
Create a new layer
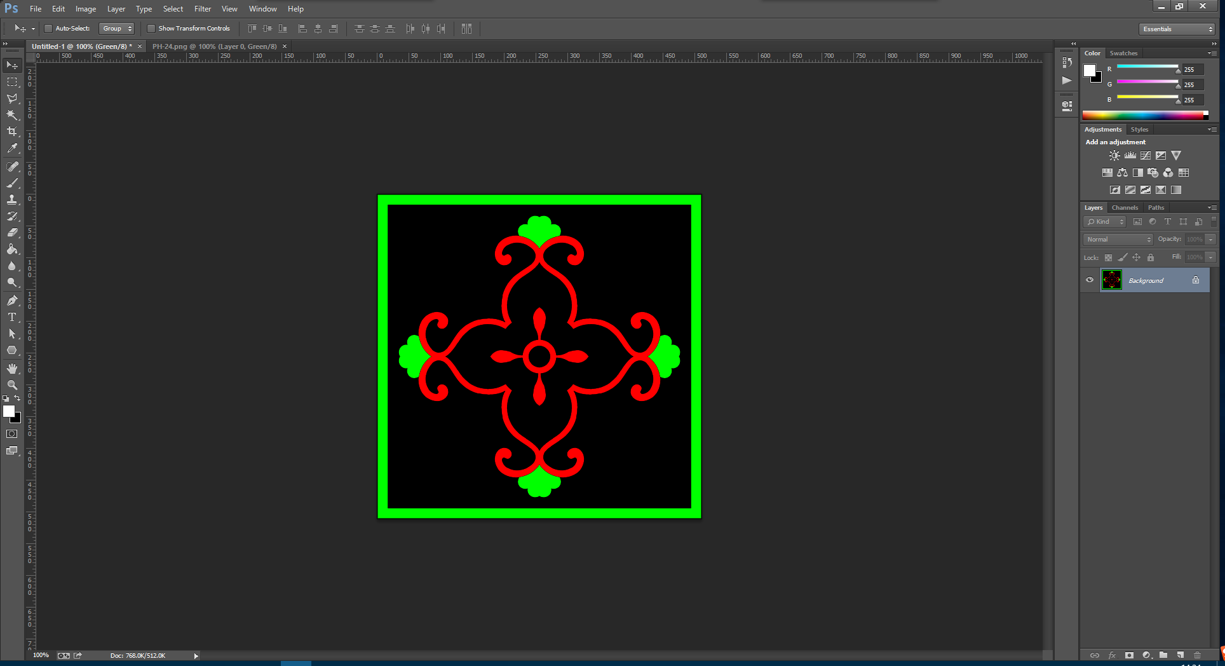pyautogui.click(x=1180, y=655)
